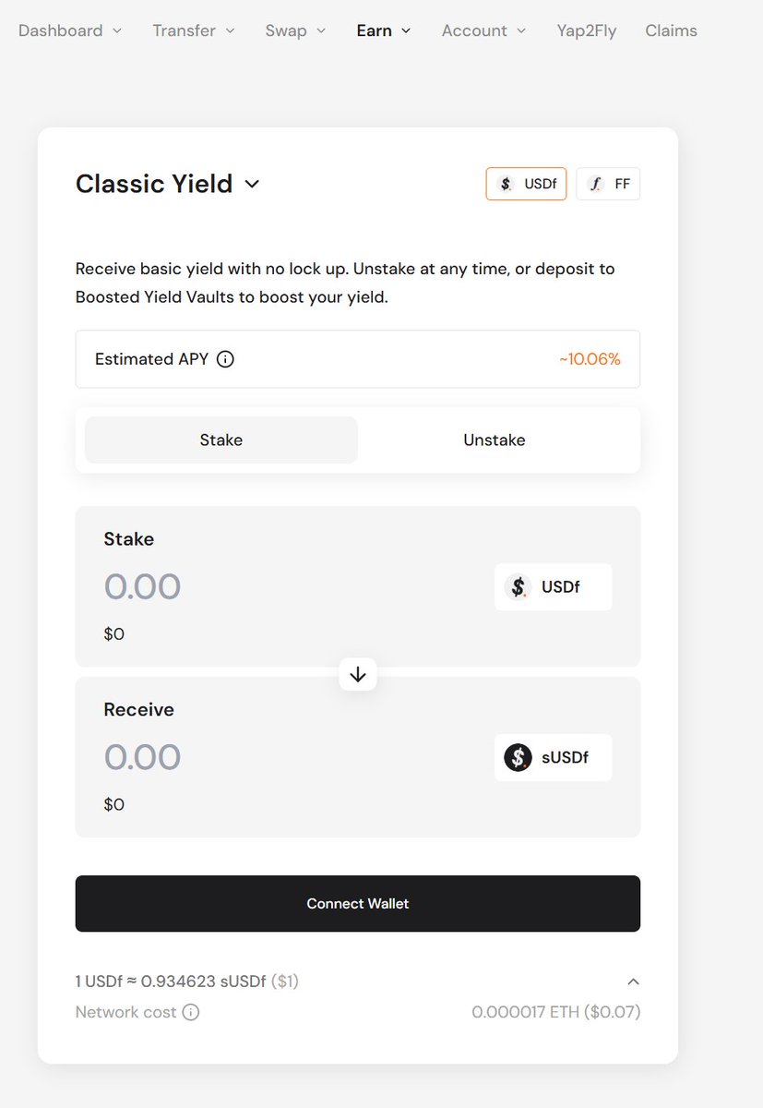Collapse the rate details chevron
This screenshot has height=1108, width=763.
[633, 982]
